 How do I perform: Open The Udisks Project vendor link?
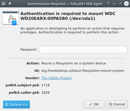[56, 78]
